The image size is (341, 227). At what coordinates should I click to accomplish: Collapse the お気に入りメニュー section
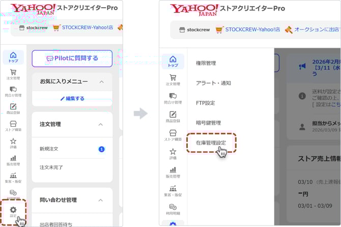tap(101, 81)
